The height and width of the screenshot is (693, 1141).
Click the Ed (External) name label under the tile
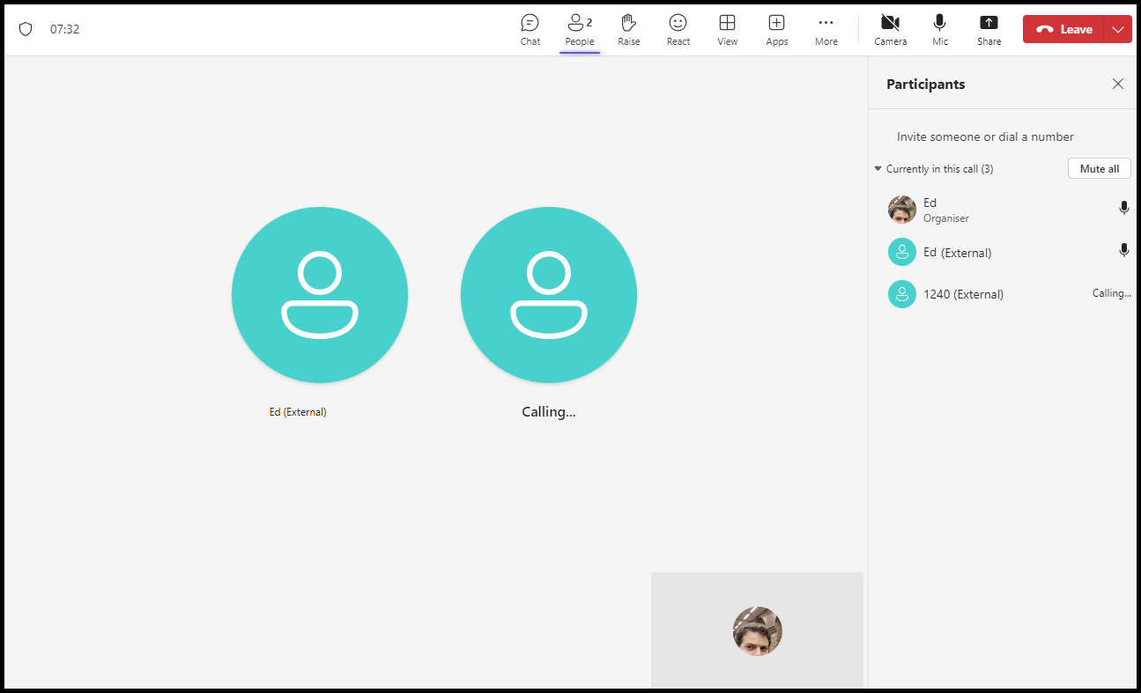pyautogui.click(x=298, y=411)
